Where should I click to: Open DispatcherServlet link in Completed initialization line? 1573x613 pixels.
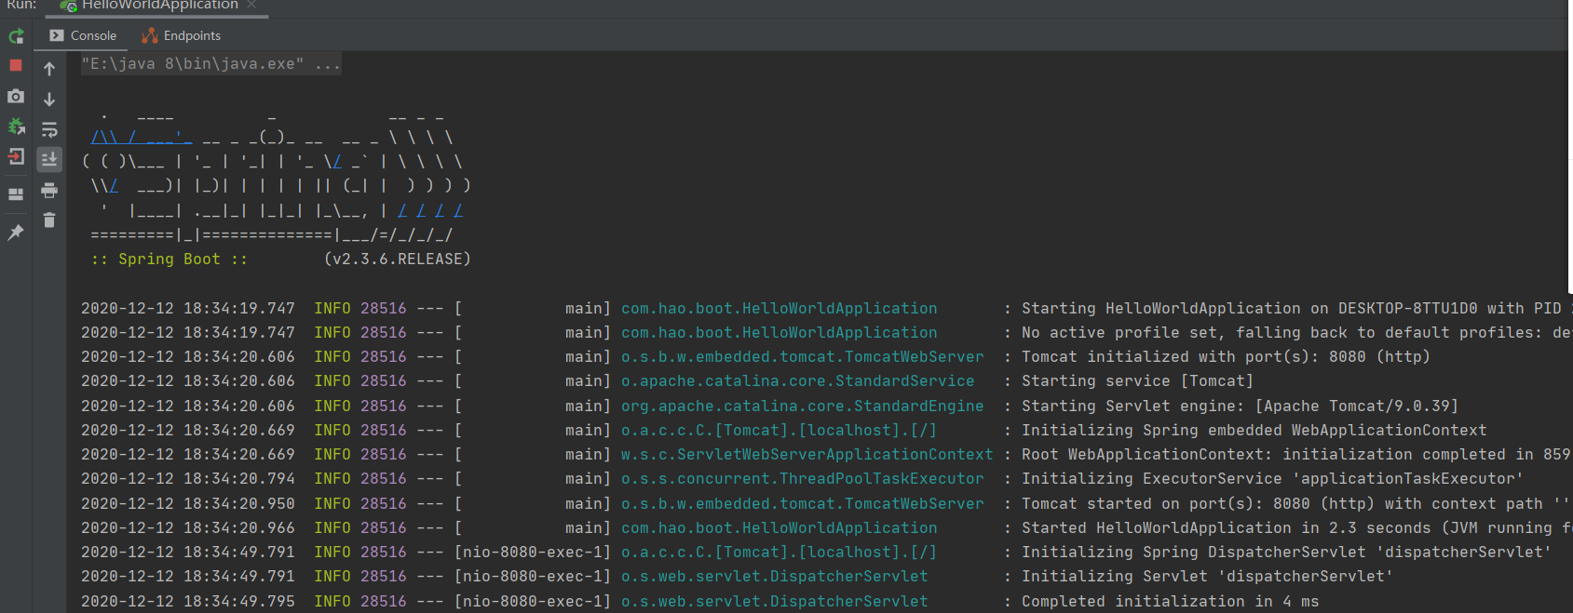point(775,601)
